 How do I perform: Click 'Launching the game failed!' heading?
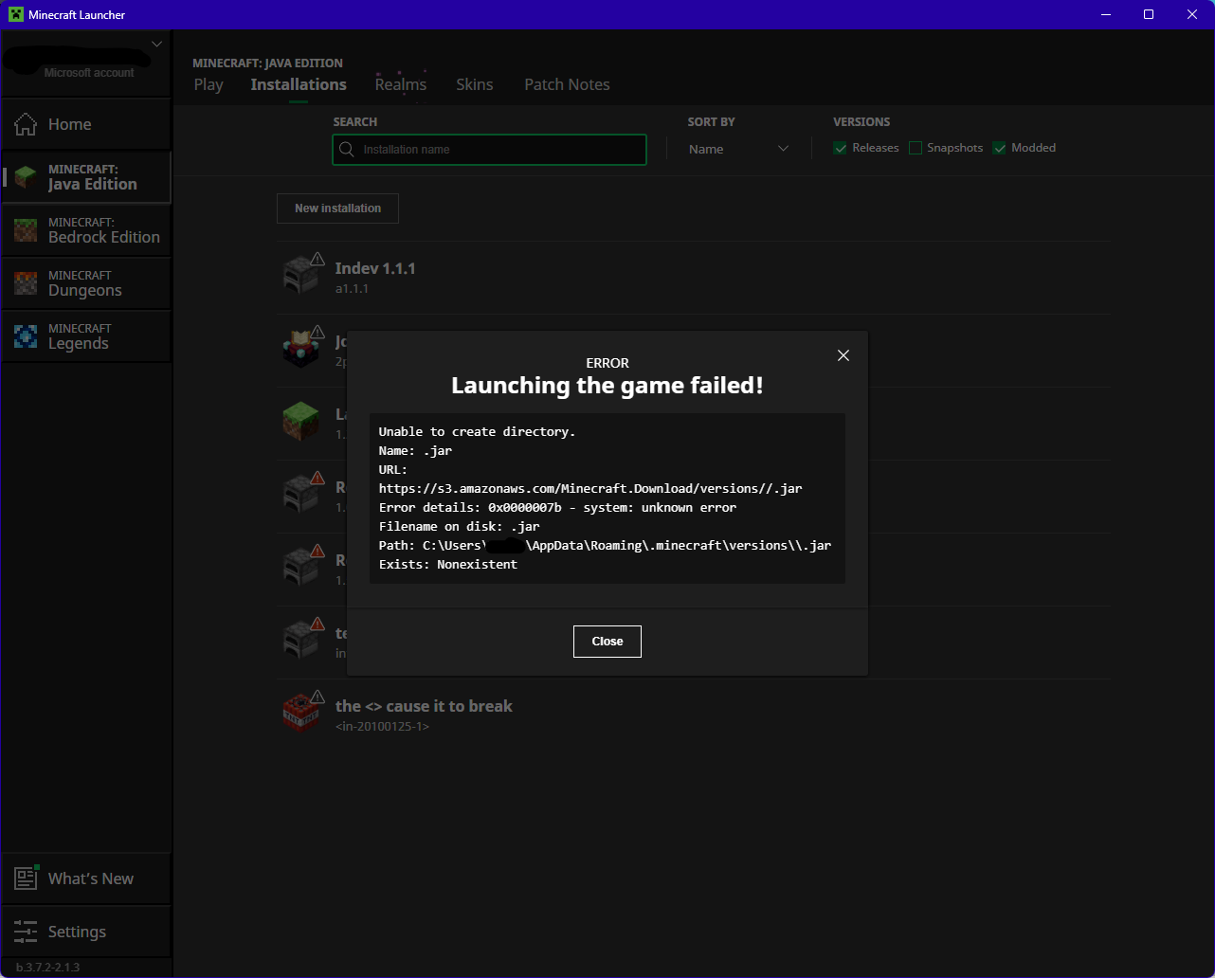607,386
